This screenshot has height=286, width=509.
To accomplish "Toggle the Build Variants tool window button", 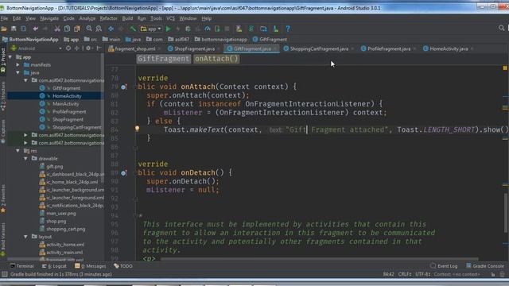I will coord(3,240).
